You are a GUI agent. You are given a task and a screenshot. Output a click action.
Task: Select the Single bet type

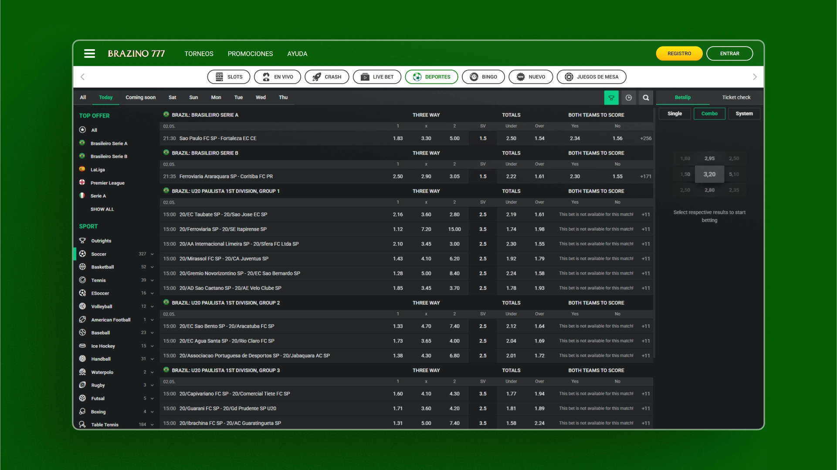674,114
